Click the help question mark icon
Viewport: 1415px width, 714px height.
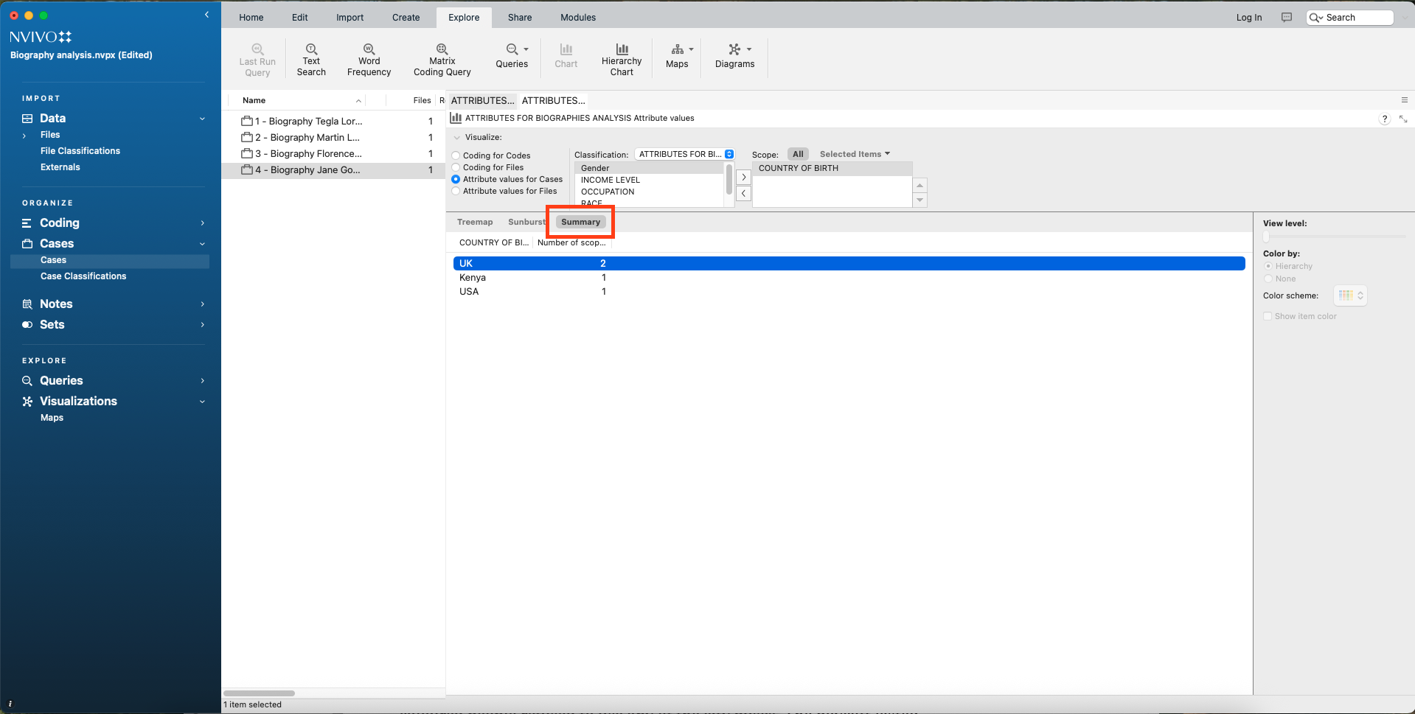click(x=1384, y=119)
